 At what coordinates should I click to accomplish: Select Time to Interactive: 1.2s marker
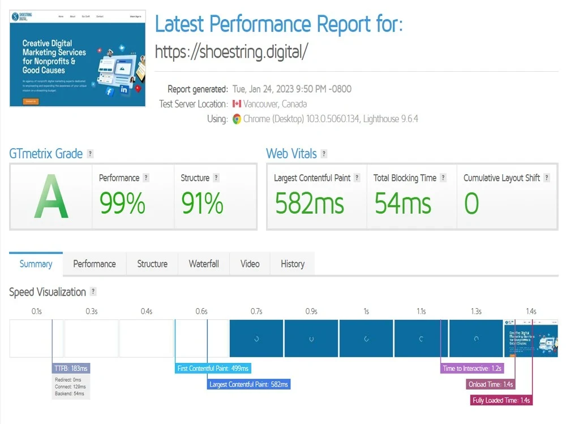point(472,369)
